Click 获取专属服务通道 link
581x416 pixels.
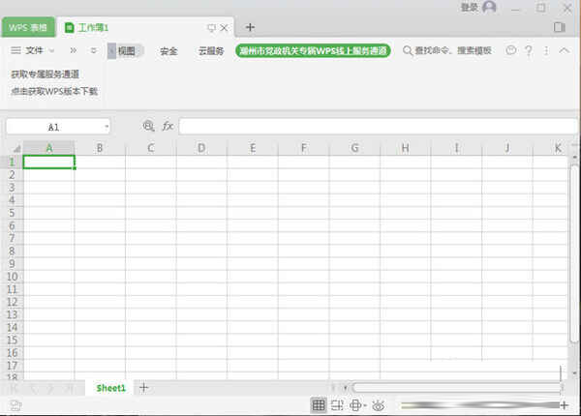pyautogui.click(x=45, y=74)
